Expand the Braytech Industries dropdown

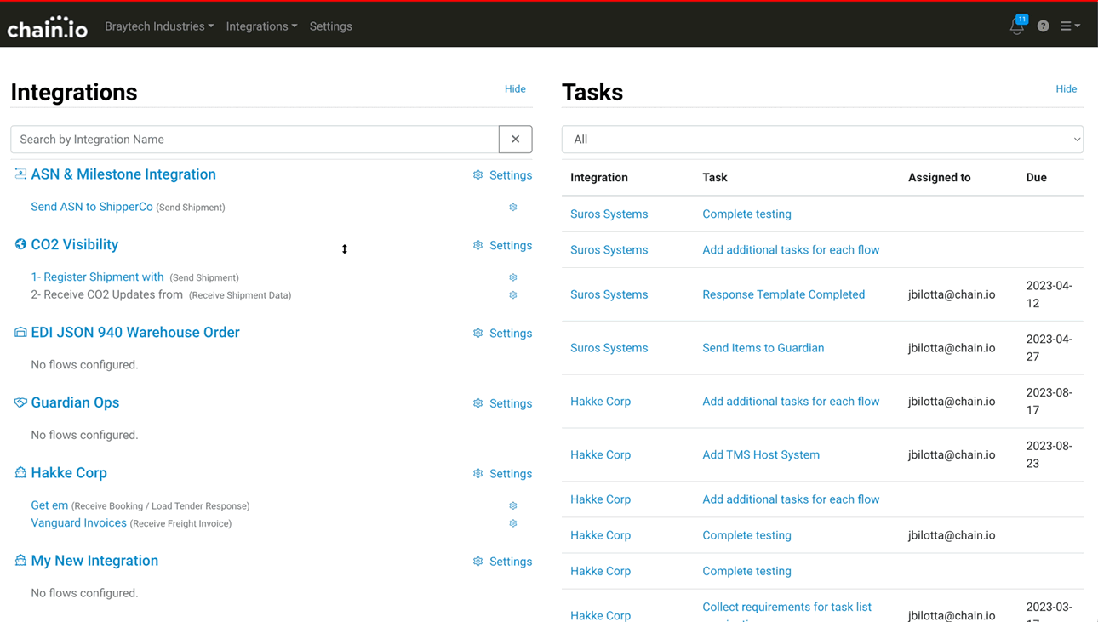[159, 26]
